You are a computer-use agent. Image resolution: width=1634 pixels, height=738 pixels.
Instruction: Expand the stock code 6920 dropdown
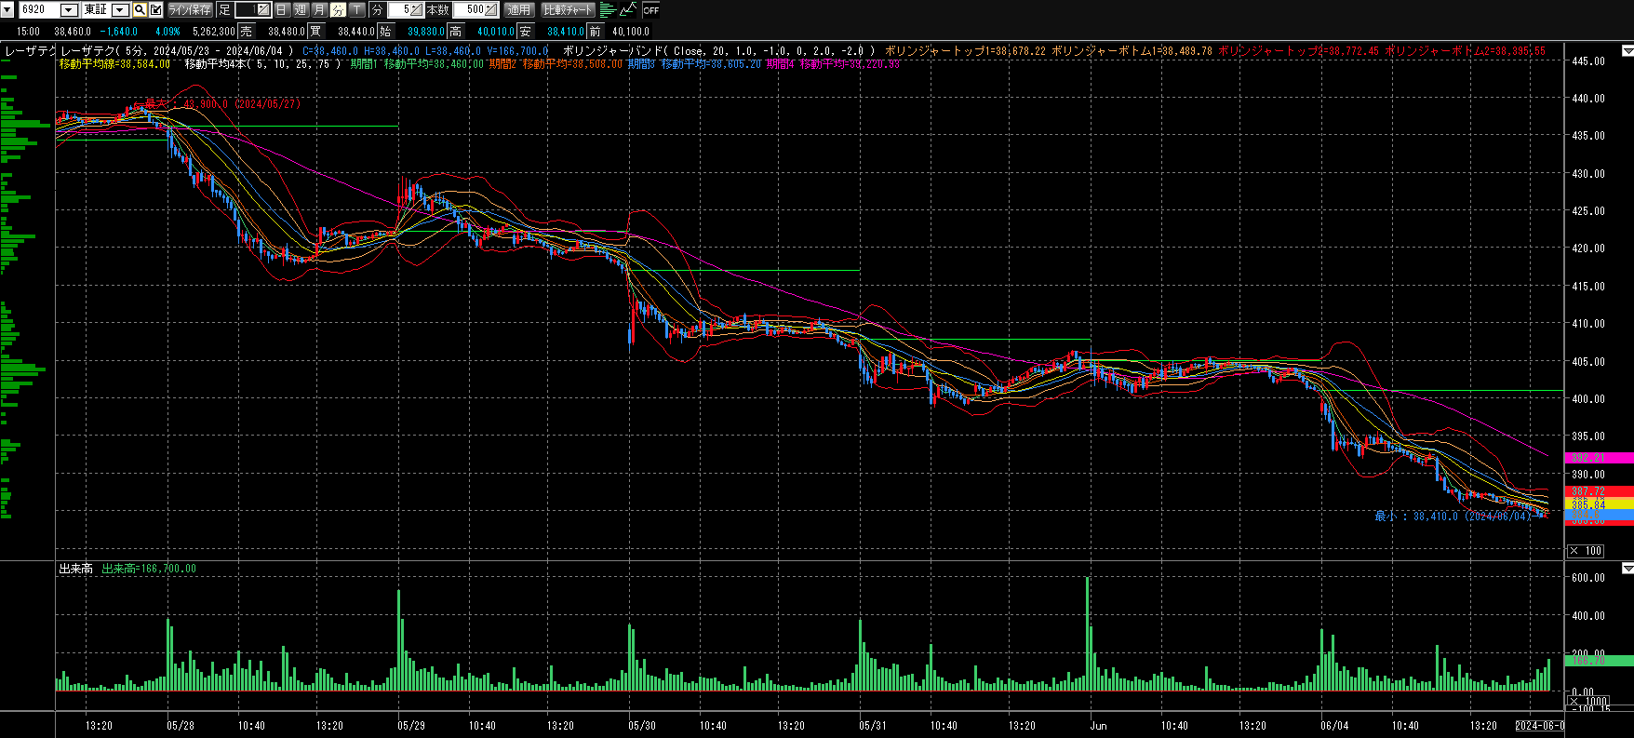click(69, 10)
